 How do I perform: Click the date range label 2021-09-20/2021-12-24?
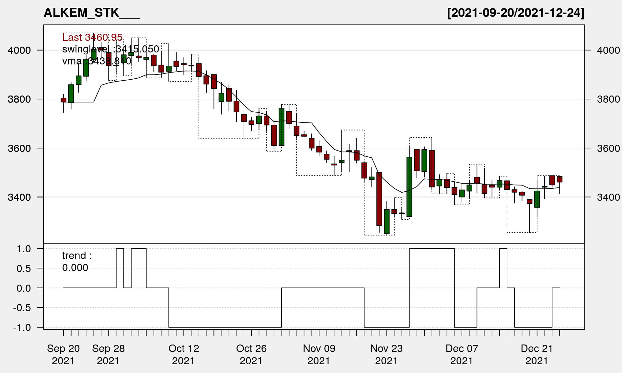click(515, 13)
